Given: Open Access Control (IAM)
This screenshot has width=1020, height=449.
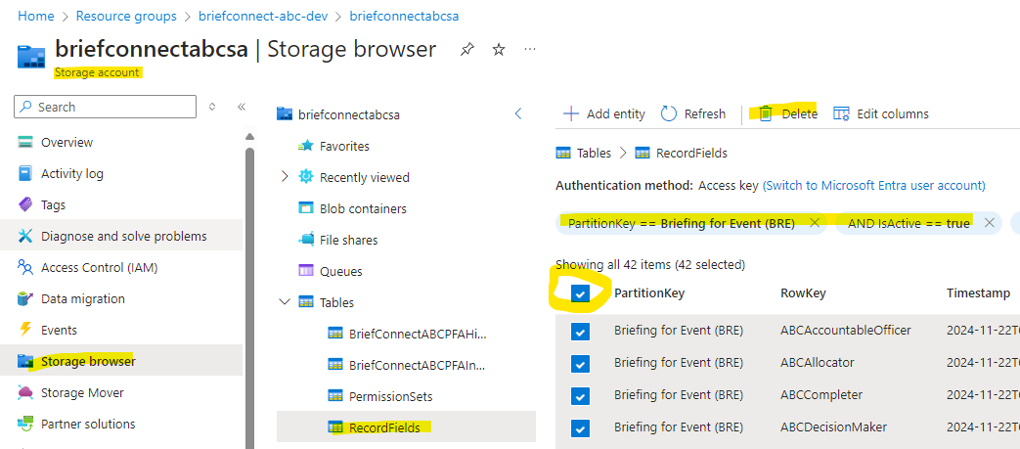Looking at the screenshot, I should click(99, 267).
